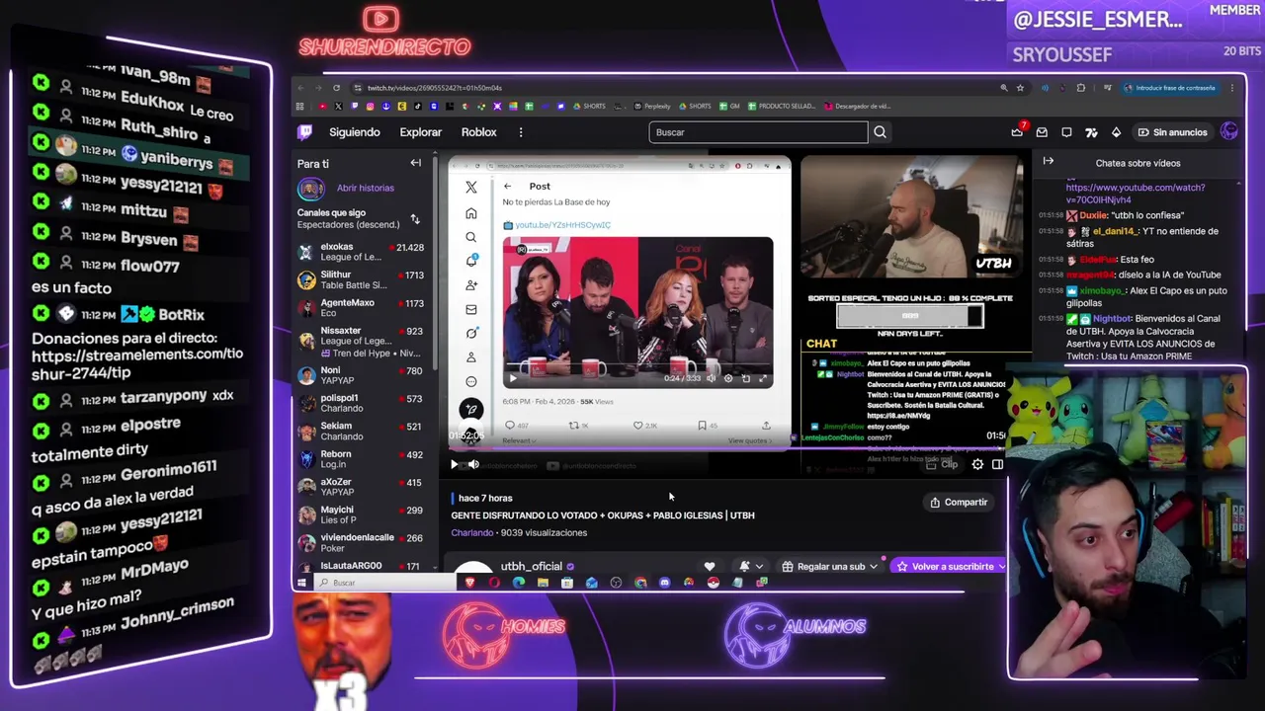The image size is (1265, 711).
Task: Click bookmark icon on X post
Action: click(702, 426)
